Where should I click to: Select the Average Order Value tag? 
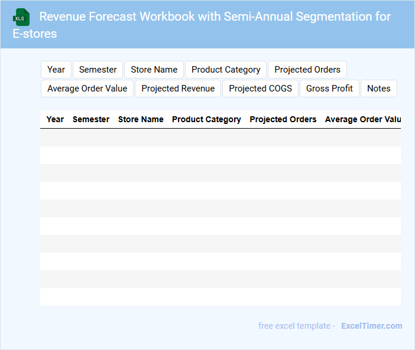[87, 89]
